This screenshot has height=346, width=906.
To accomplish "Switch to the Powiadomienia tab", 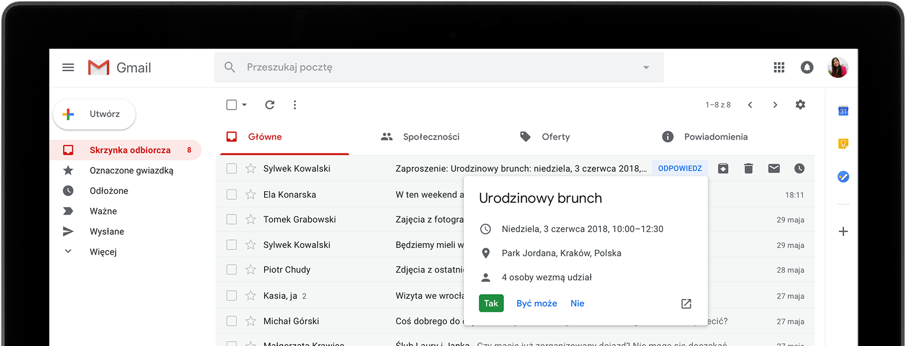I will (x=705, y=137).
